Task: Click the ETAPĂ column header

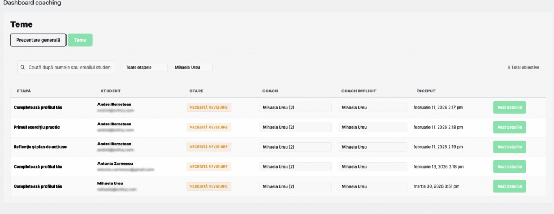Action: pyautogui.click(x=24, y=91)
